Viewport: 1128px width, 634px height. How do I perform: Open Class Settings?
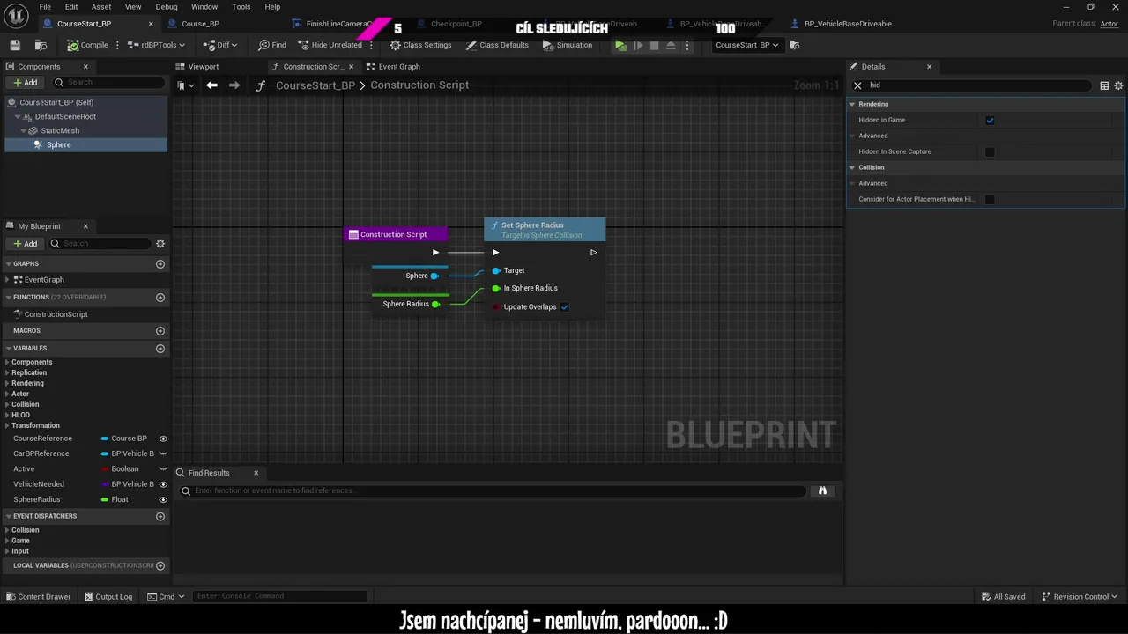coord(420,45)
